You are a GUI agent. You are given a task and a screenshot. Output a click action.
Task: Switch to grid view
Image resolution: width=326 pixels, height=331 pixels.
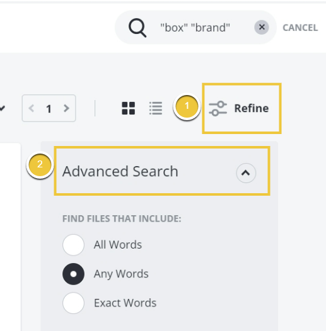129,108
